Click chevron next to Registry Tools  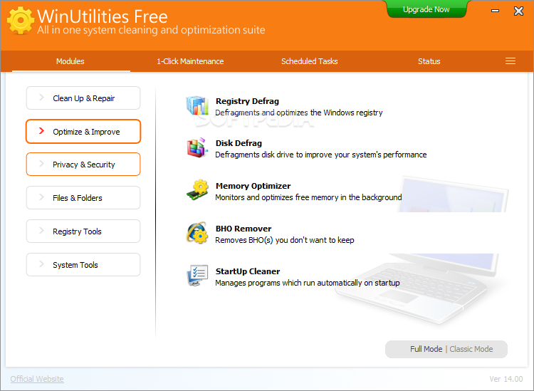[x=41, y=231]
